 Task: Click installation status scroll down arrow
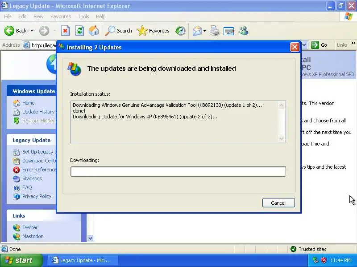coord(281,138)
